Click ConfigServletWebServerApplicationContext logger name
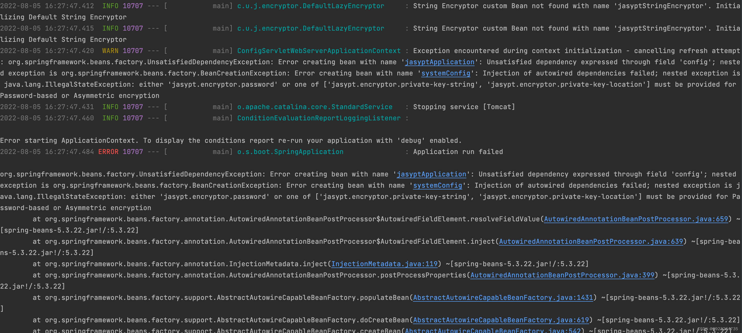The height and width of the screenshot is (333, 742). (319, 51)
